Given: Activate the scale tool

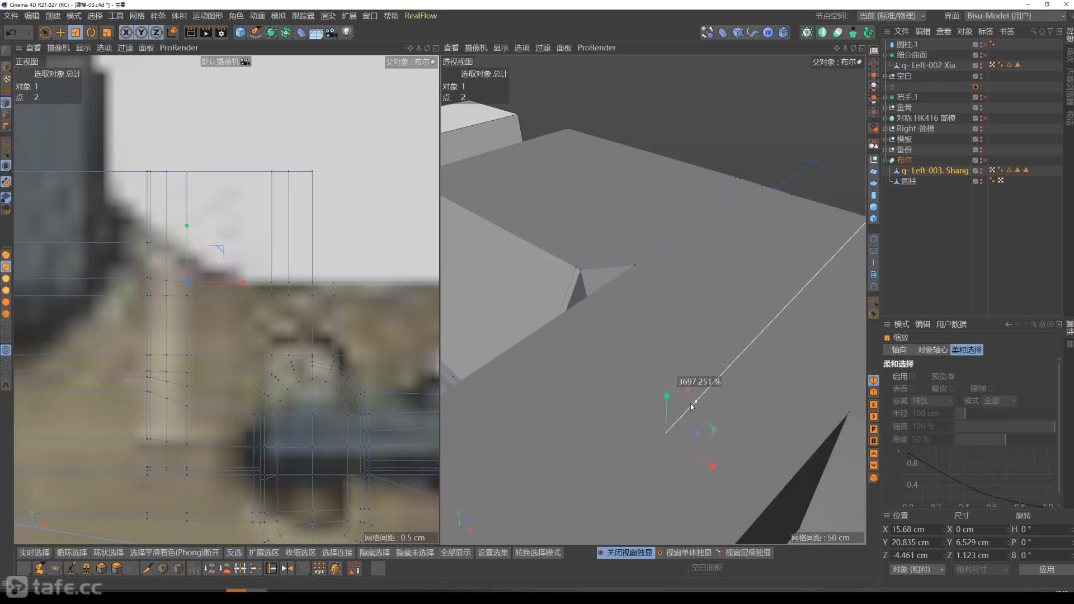Looking at the screenshot, I should coord(76,32).
